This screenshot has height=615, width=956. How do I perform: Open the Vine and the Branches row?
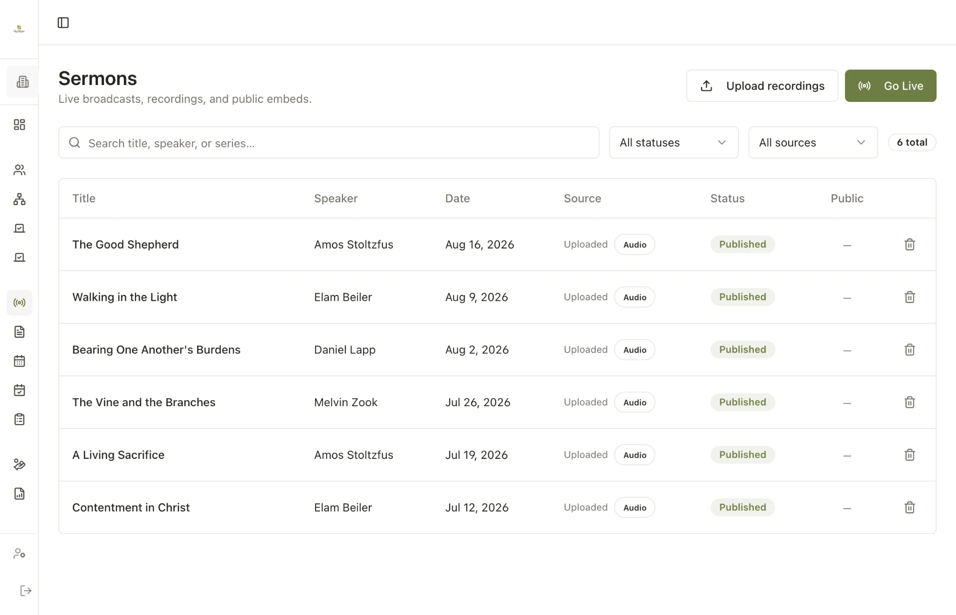click(x=497, y=402)
